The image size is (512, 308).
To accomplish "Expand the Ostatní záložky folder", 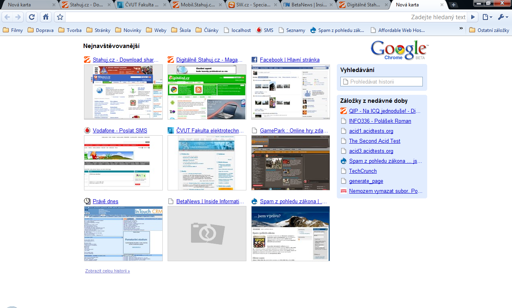I will (x=489, y=30).
